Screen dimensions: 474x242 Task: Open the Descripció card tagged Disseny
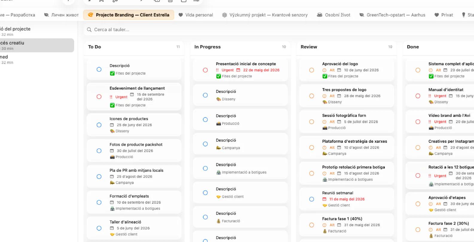point(240,95)
